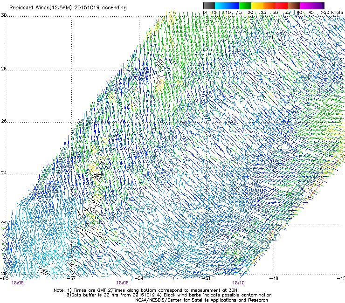Click the purple '15:10' time label

[238, 283]
